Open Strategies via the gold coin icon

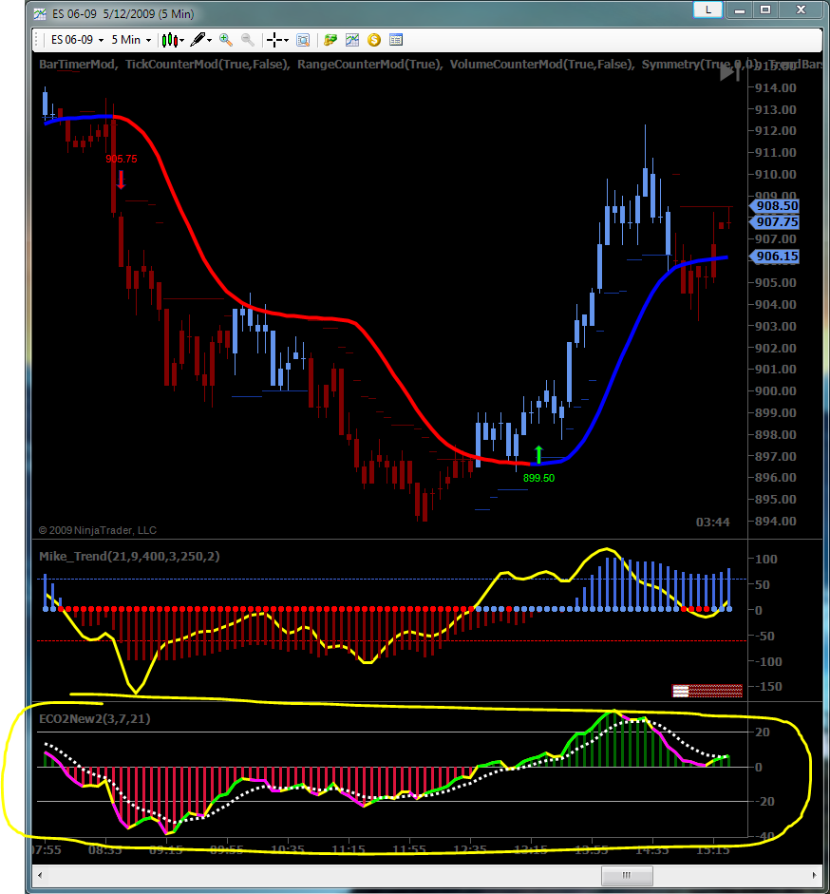374,40
